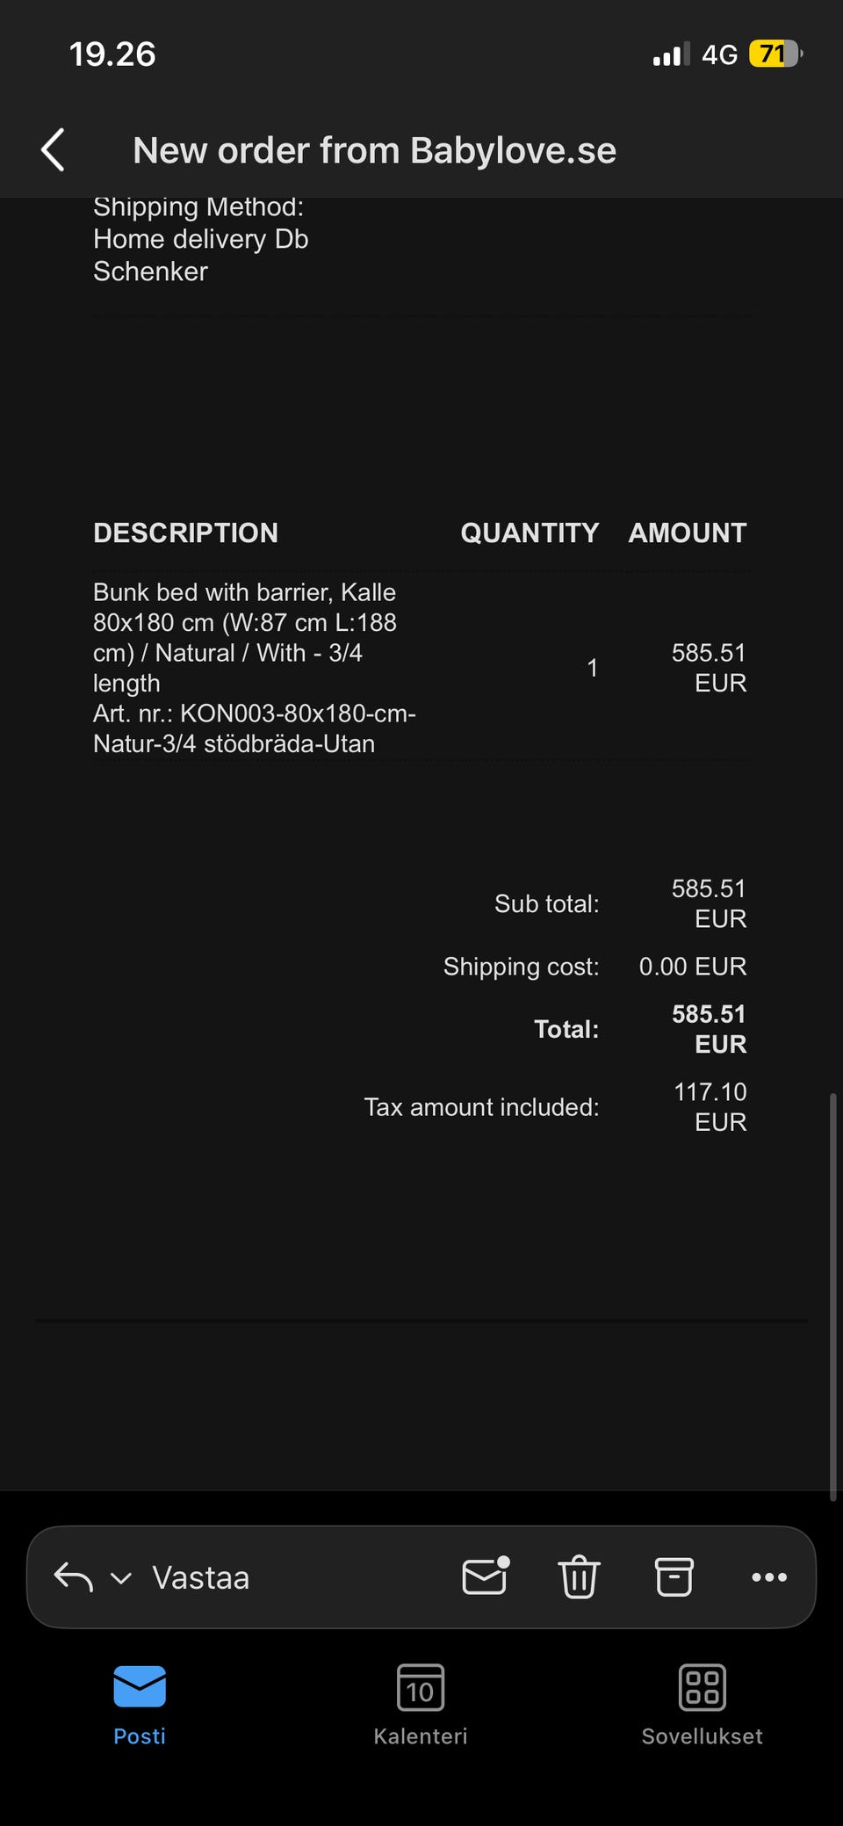Expand the reply options chevron
The image size is (843, 1826).
[x=121, y=1578]
